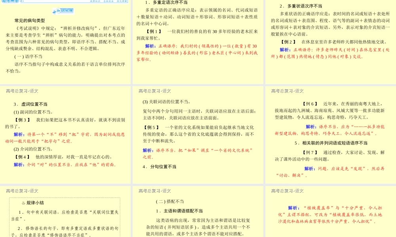
Task: Click the 高考解密 banner on first slide
Action: pyautogui.click(x=65, y=1)
